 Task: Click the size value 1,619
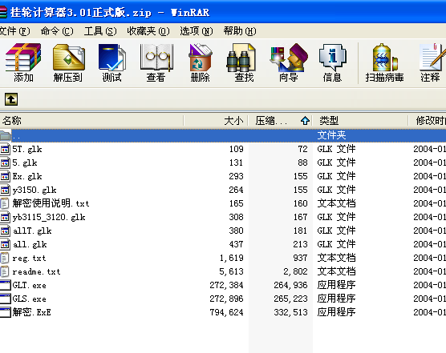pyautogui.click(x=231, y=258)
